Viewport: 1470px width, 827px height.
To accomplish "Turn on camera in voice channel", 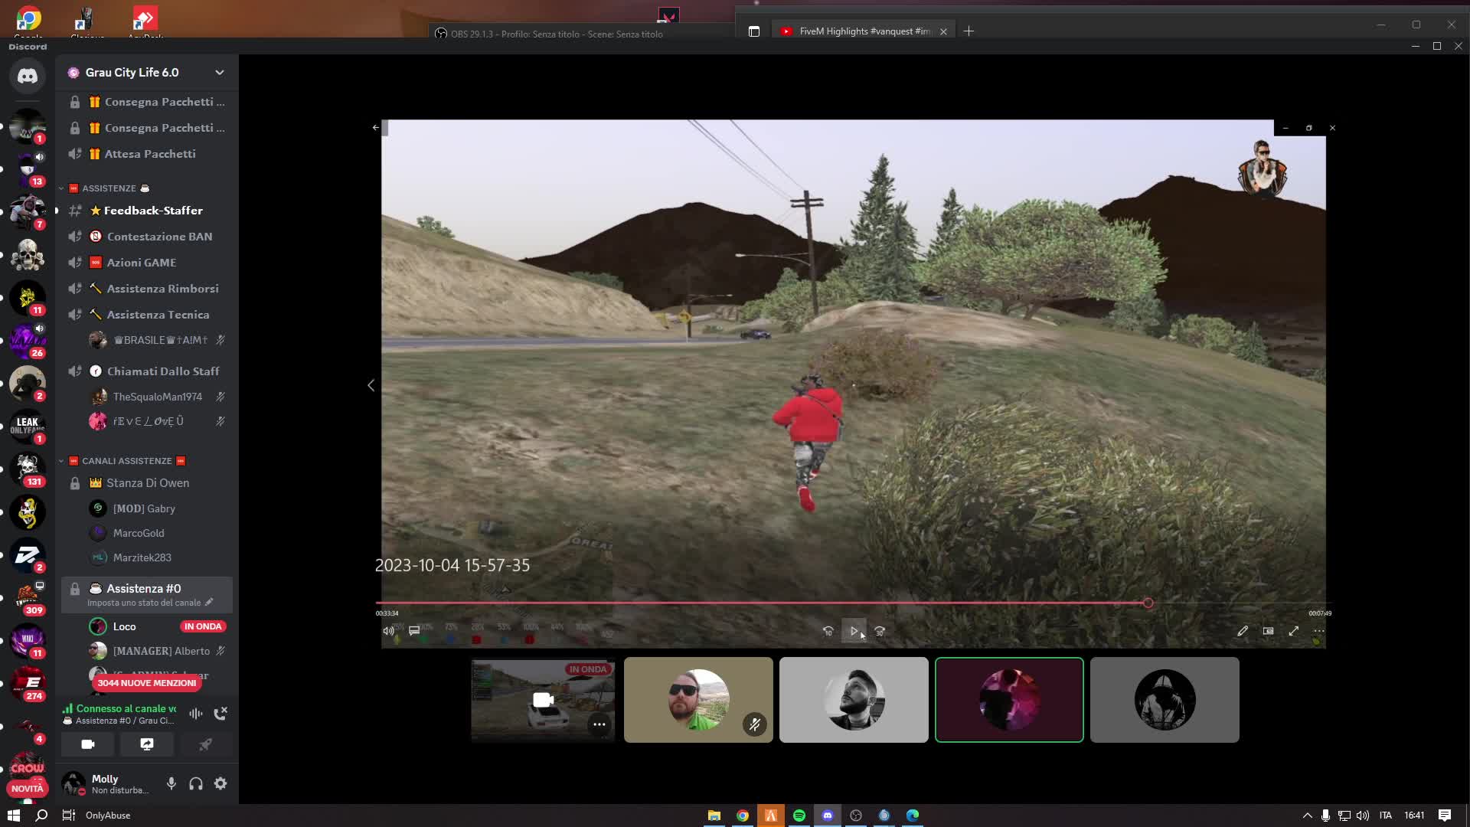I will point(88,744).
